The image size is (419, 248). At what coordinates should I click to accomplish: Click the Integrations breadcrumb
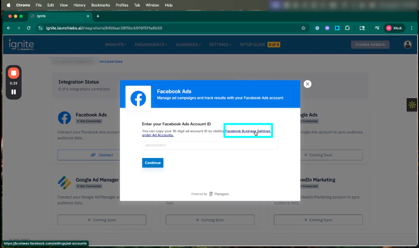111,62
